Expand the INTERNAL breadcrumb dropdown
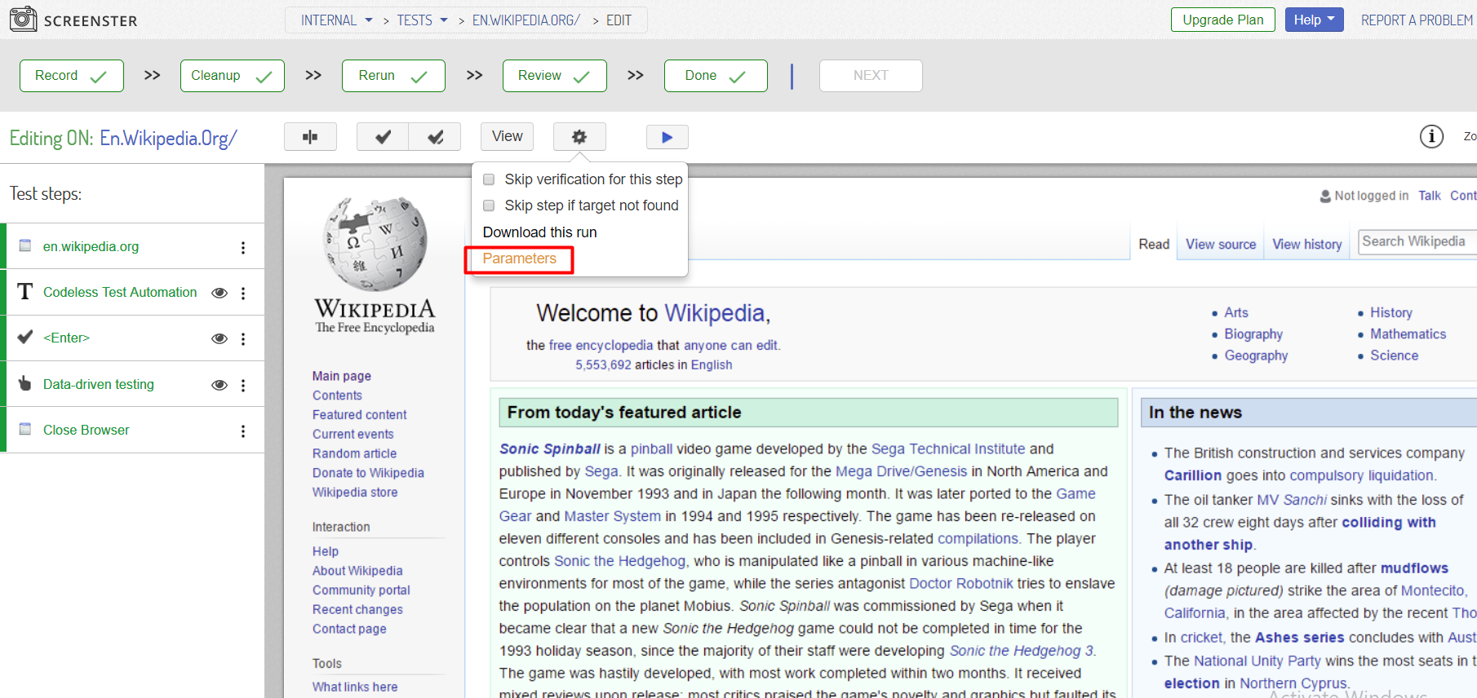Image resolution: width=1477 pixels, height=698 pixels. click(369, 20)
